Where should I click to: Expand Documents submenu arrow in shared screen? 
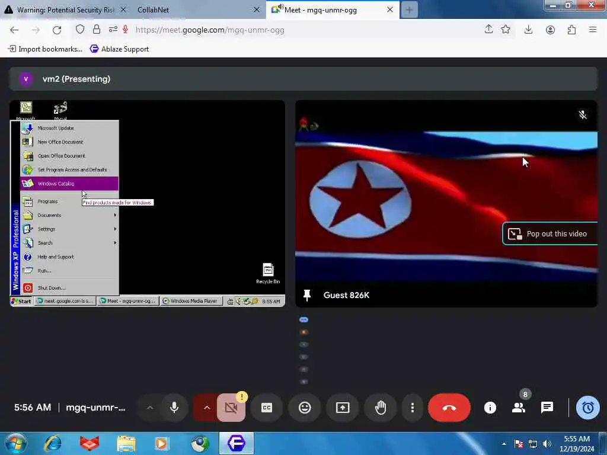tap(115, 215)
